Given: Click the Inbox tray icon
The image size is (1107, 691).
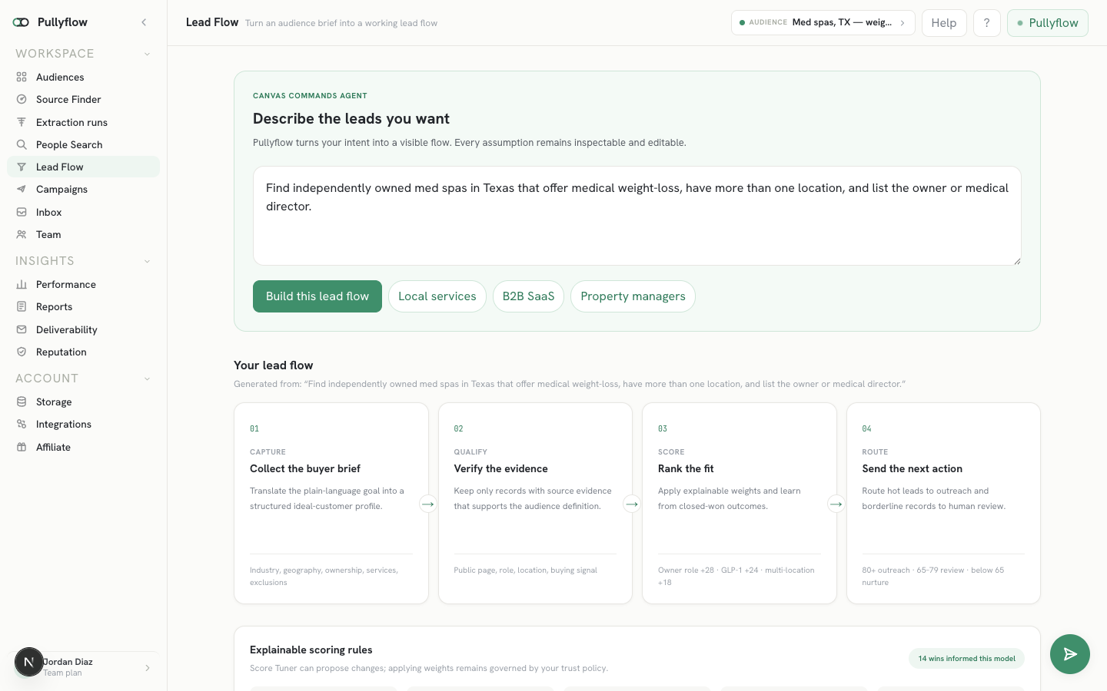Looking at the screenshot, I should pos(22,212).
